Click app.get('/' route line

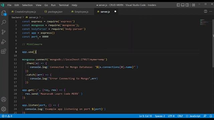[44, 90]
